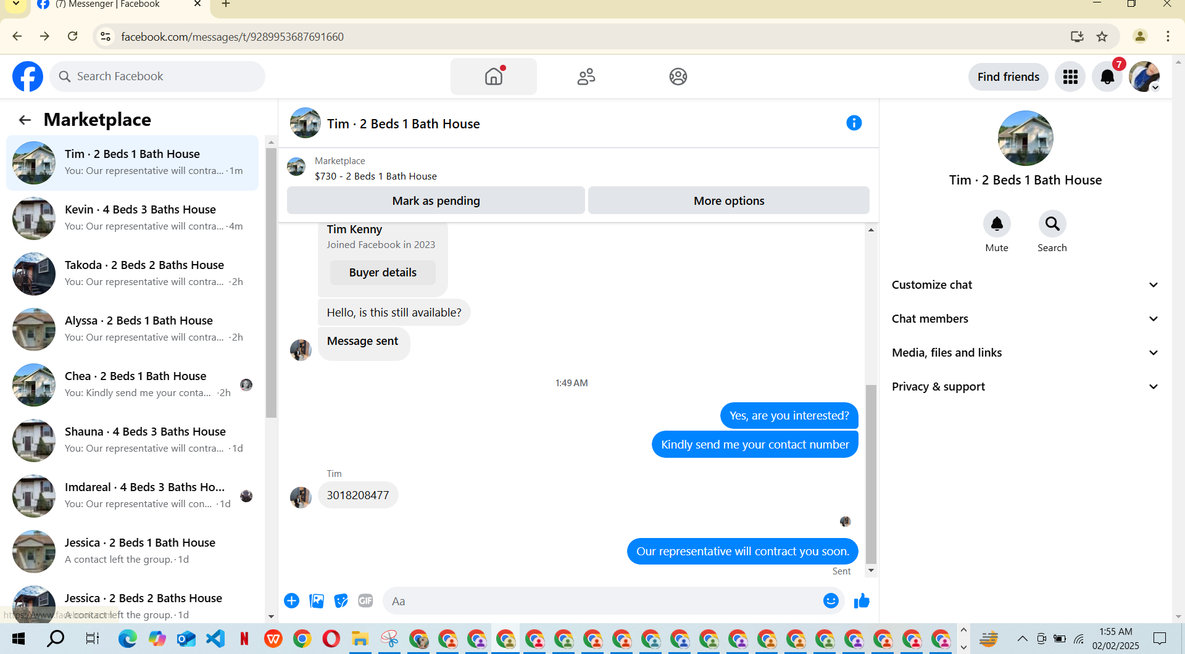Expand Privacy & support section
The image size is (1185, 654).
click(x=1025, y=386)
